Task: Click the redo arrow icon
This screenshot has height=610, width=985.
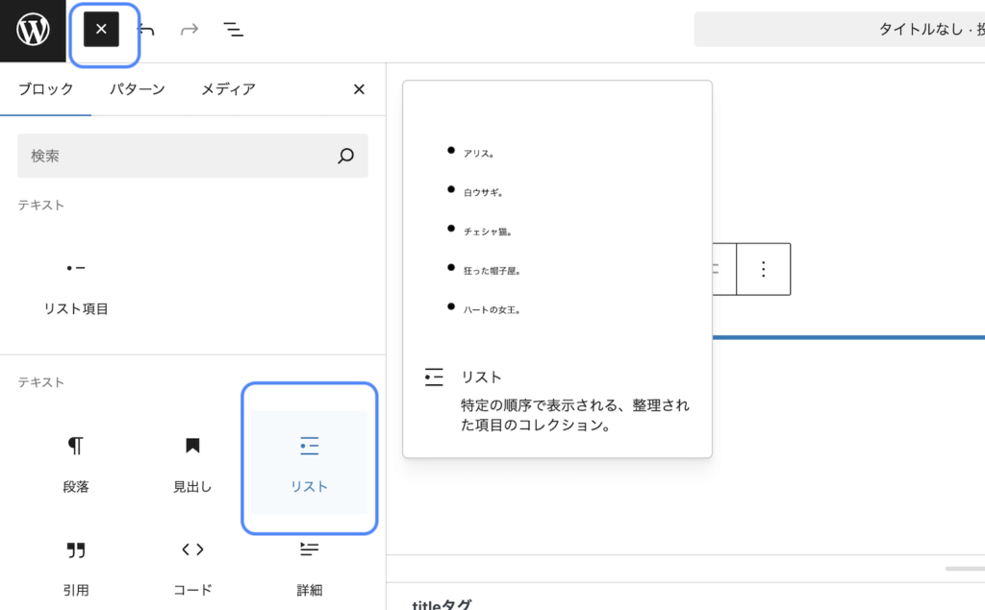Action: coord(189,29)
